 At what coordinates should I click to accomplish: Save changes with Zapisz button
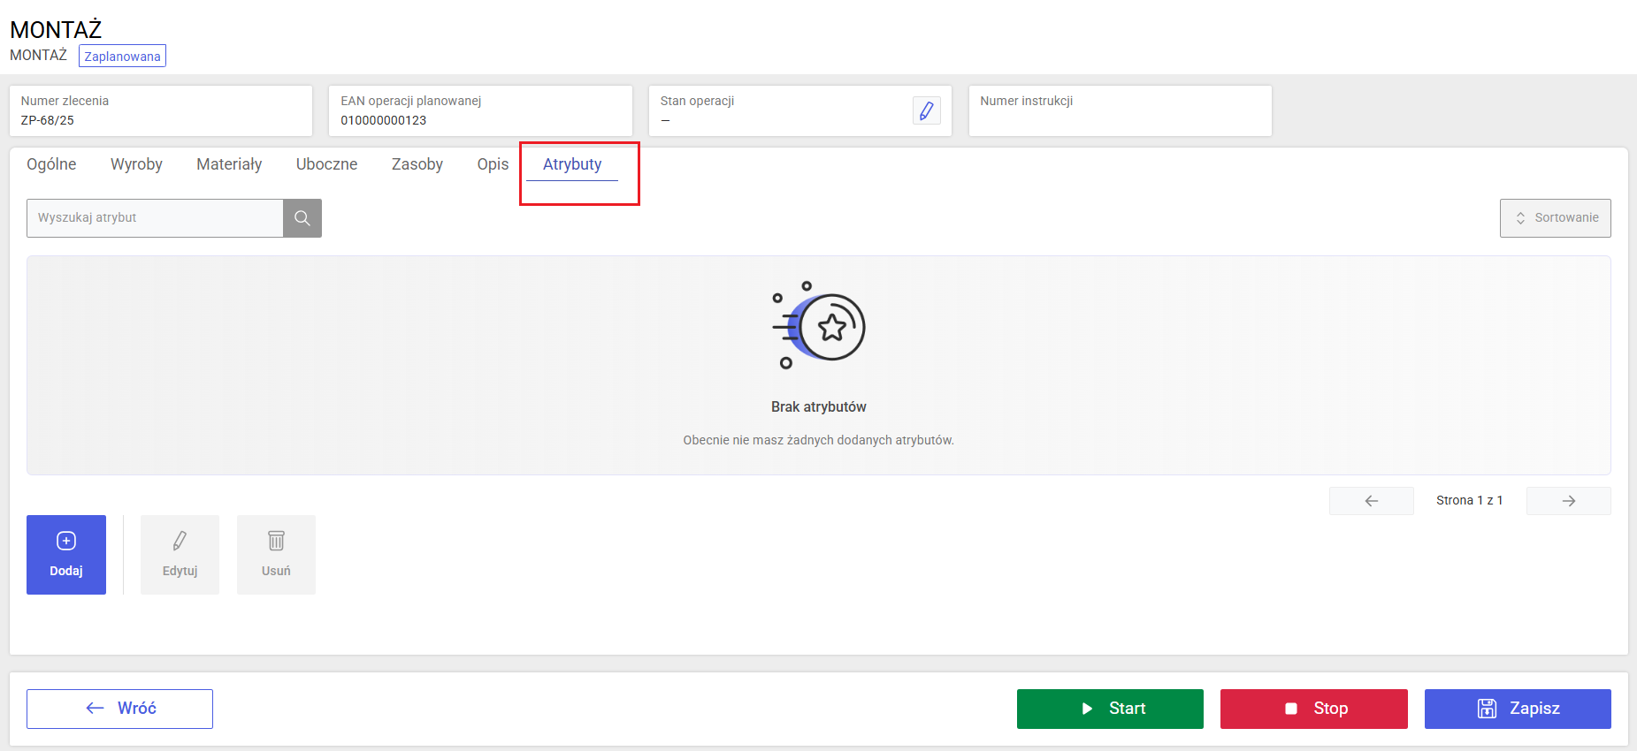(x=1518, y=709)
